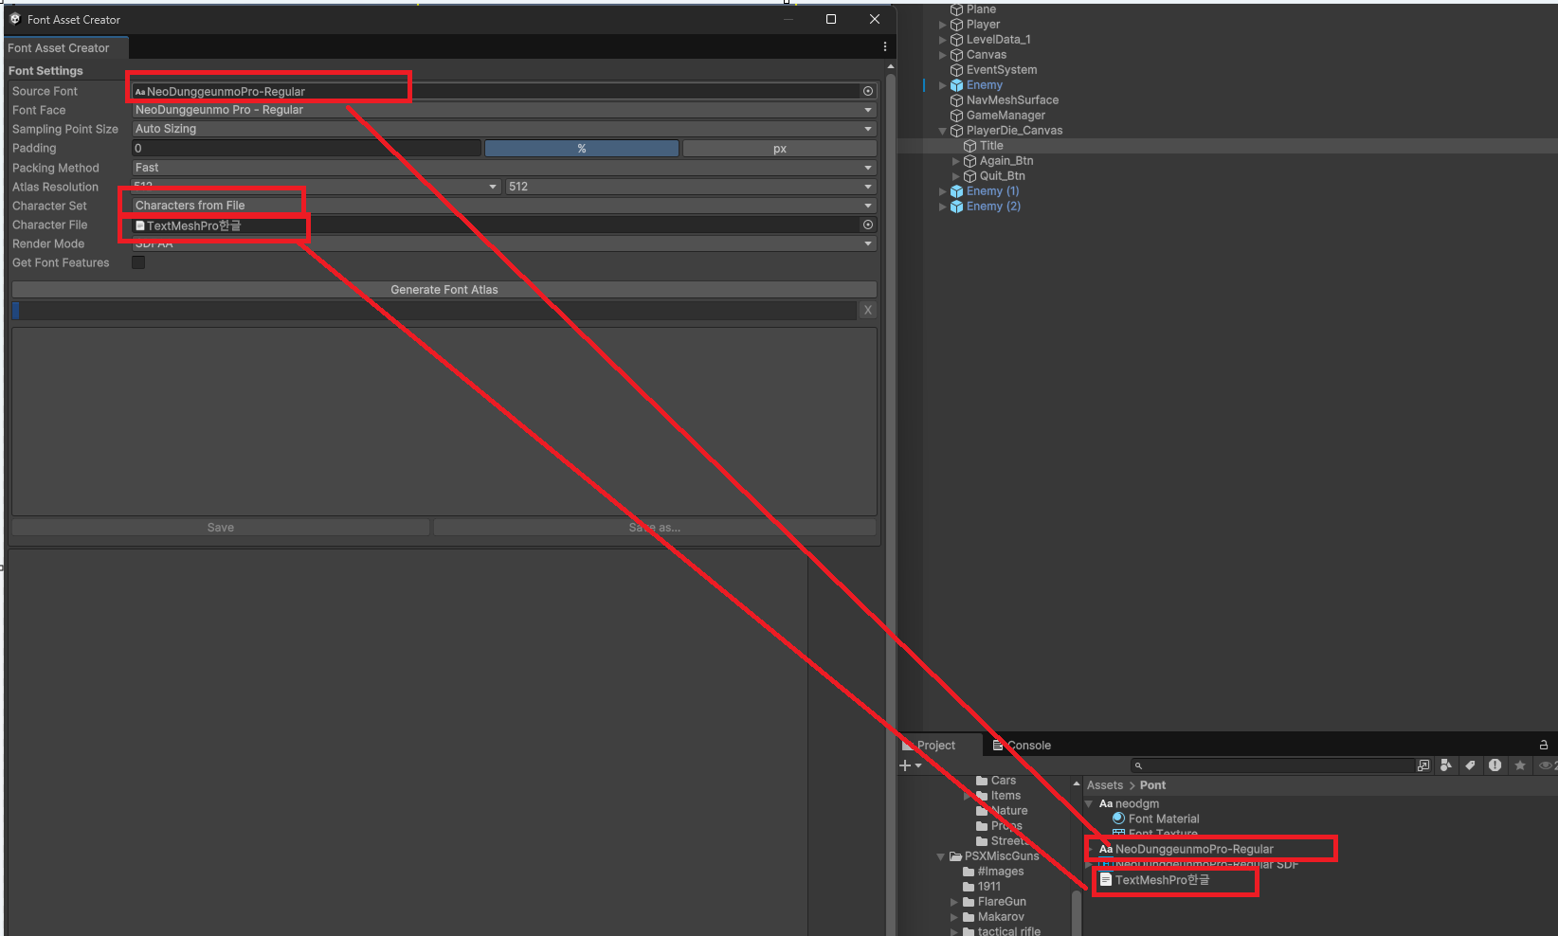
Task: Open the Project create plus dropdown
Action: (910, 765)
